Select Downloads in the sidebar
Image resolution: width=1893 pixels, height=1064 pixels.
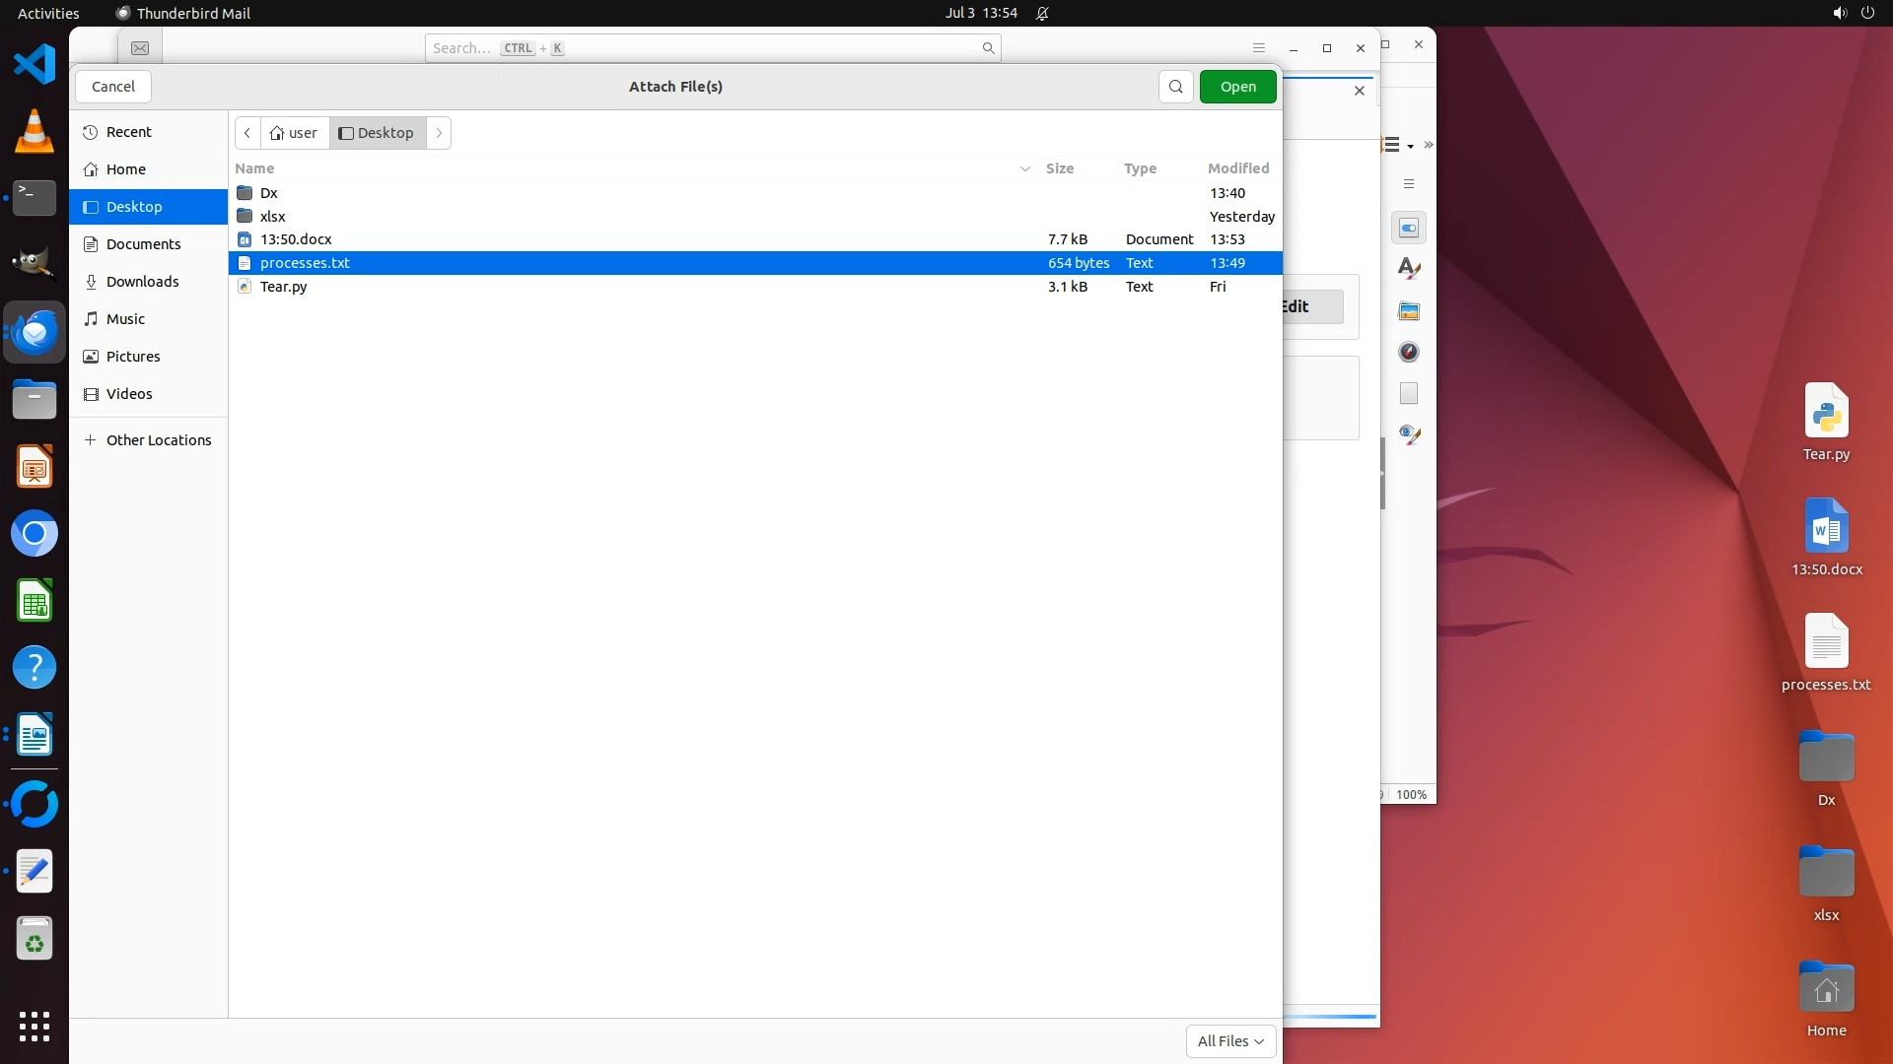142,282
